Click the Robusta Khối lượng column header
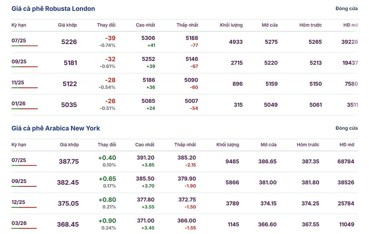Image resolution: width=369 pixels, height=234 pixels. click(x=231, y=25)
